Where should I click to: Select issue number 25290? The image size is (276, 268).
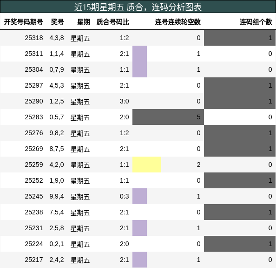34,101
